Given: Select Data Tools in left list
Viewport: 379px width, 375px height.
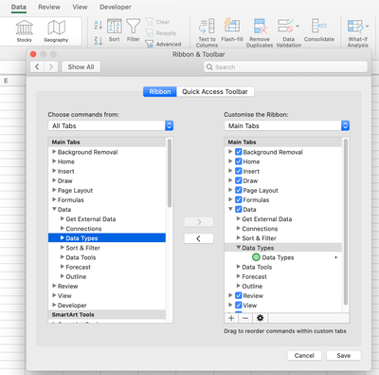Looking at the screenshot, I should (x=81, y=257).
